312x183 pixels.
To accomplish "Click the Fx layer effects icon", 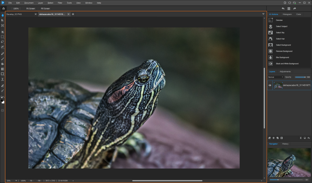I will point(309,138).
